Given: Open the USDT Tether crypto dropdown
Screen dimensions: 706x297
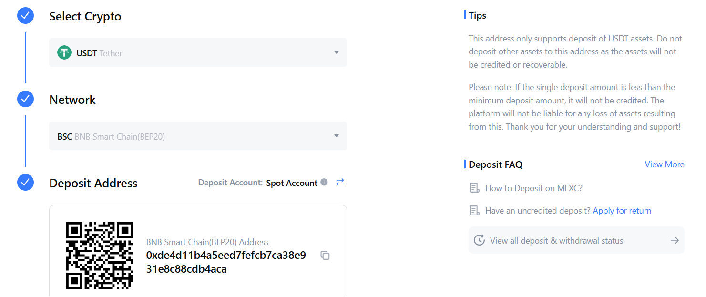Looking at the screenshot, I should (197, 53).
